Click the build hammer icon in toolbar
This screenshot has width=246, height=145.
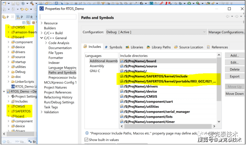[32, 3]
